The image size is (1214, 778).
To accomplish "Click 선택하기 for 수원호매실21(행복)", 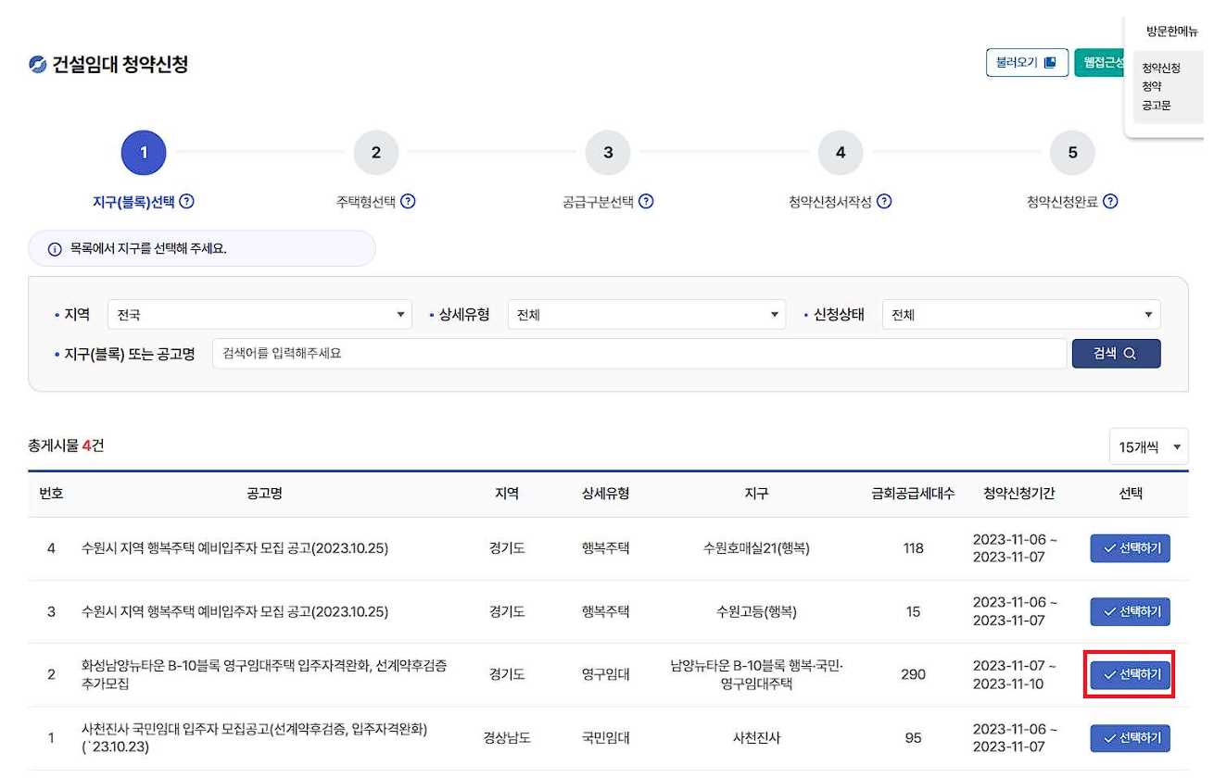I will click(1131, 548).
